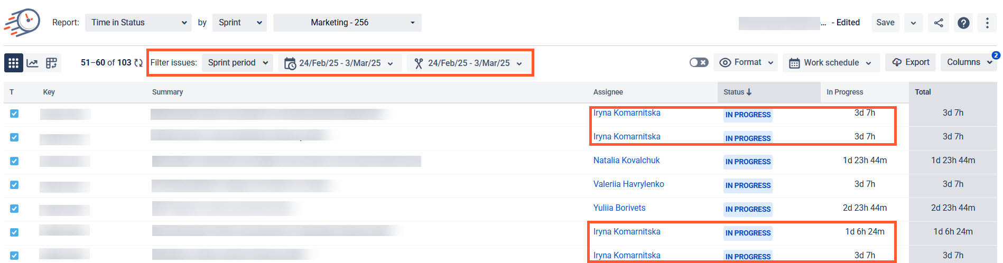
Task: Click the Total column header
Action: point(923,92)
